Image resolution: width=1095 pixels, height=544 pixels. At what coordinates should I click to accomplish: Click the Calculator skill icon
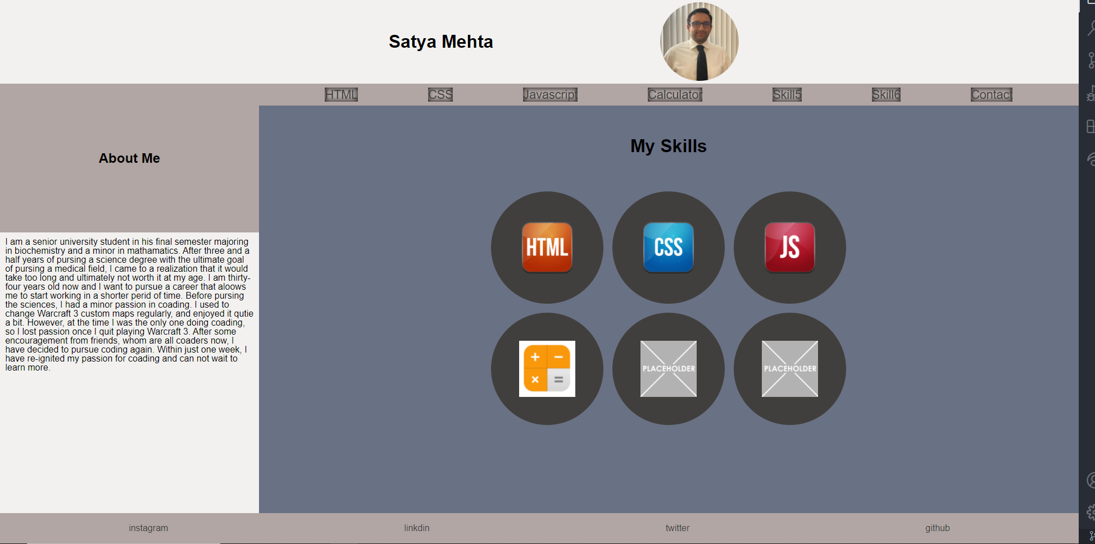(547, 369)
